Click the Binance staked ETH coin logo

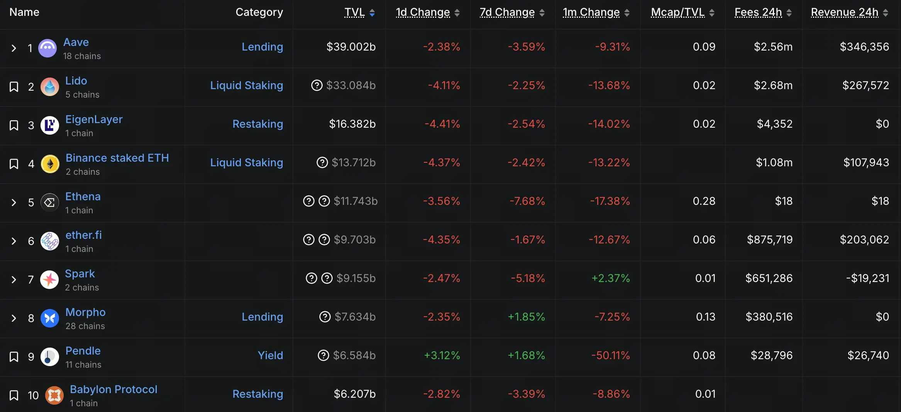point(50,164)
